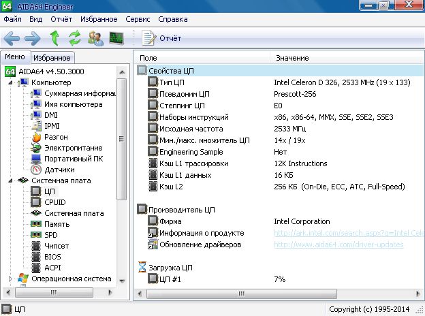Viewport: 425px width, 316px height.
Task: Select the Псевдоним ЦП row
Action: point(280,94)
